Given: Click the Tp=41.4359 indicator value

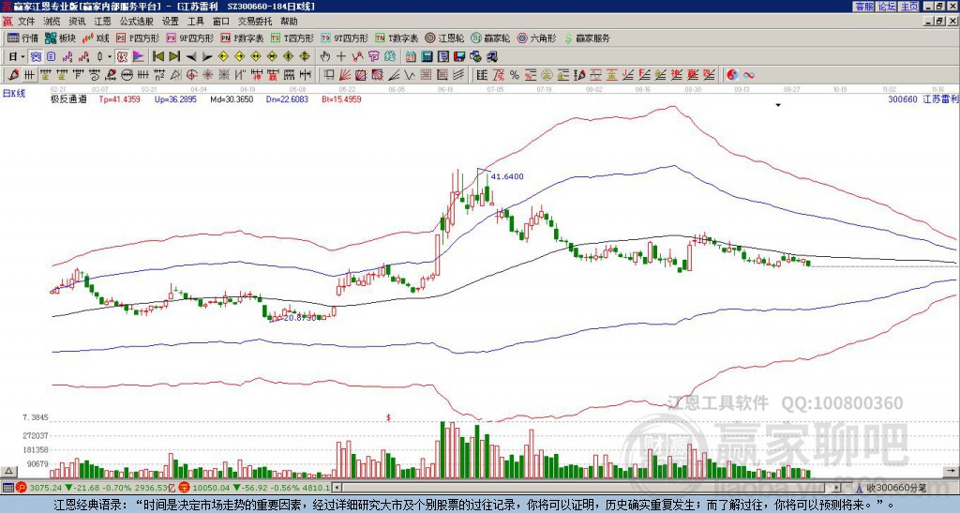Looking at the screenshot, I should click(119, 98).
